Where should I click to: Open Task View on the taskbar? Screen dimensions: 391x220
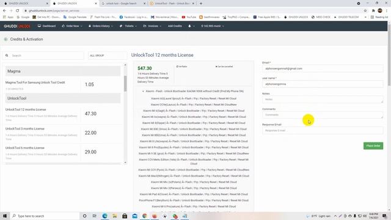(x=95, y=216)
